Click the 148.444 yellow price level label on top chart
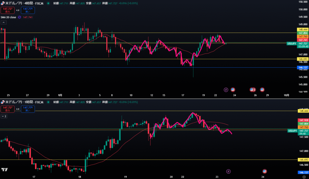The height and width of the screenshot is (179, 309). (x=303, y=29)
